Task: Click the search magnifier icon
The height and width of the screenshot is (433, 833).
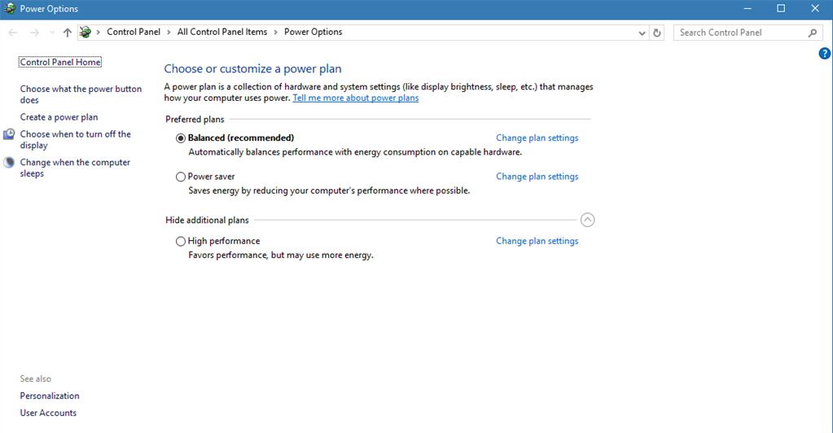Action: pos(813,33)
